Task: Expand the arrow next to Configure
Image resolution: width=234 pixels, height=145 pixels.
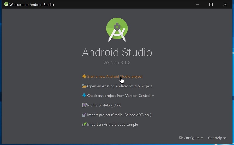Action: 202,138
